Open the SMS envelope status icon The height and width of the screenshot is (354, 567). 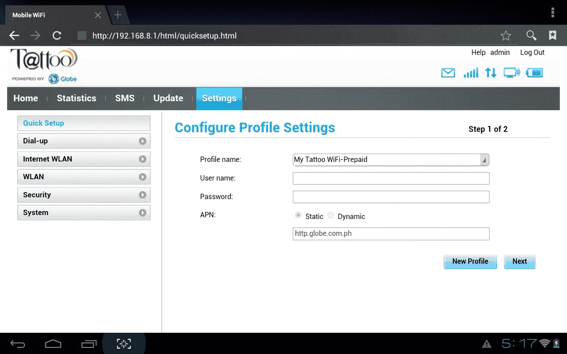coord(448,73)
